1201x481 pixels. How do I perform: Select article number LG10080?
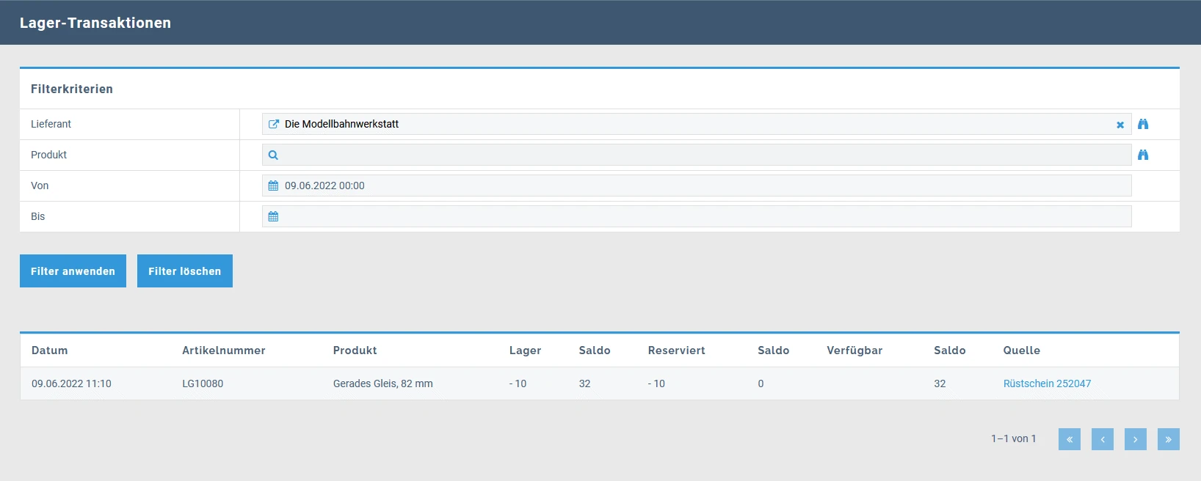point(203,383)
